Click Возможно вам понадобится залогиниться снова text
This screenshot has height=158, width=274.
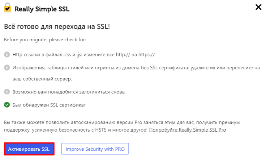click(69, 92)
